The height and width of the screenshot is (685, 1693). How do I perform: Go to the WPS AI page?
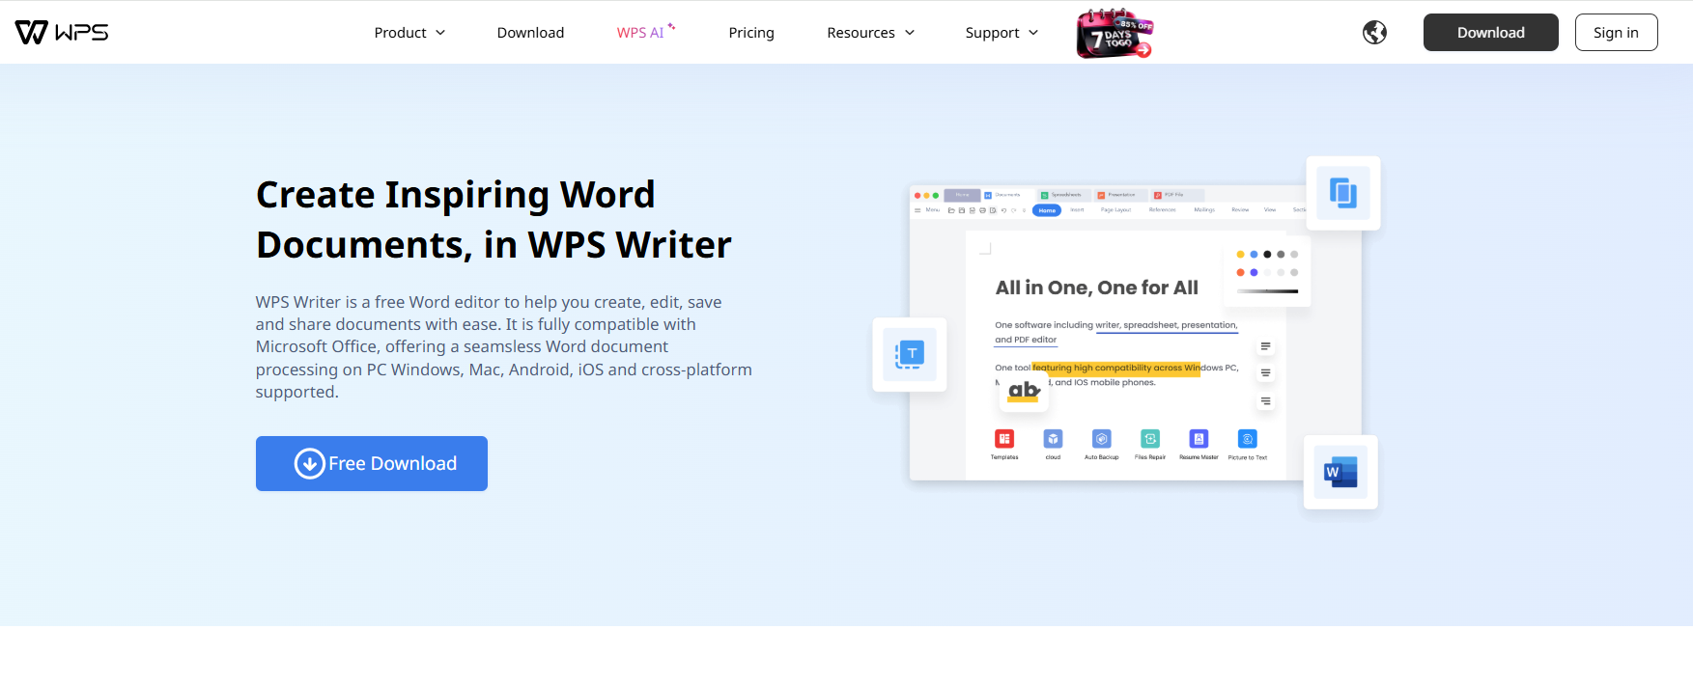pyautogui.click(x=645, y=33)
